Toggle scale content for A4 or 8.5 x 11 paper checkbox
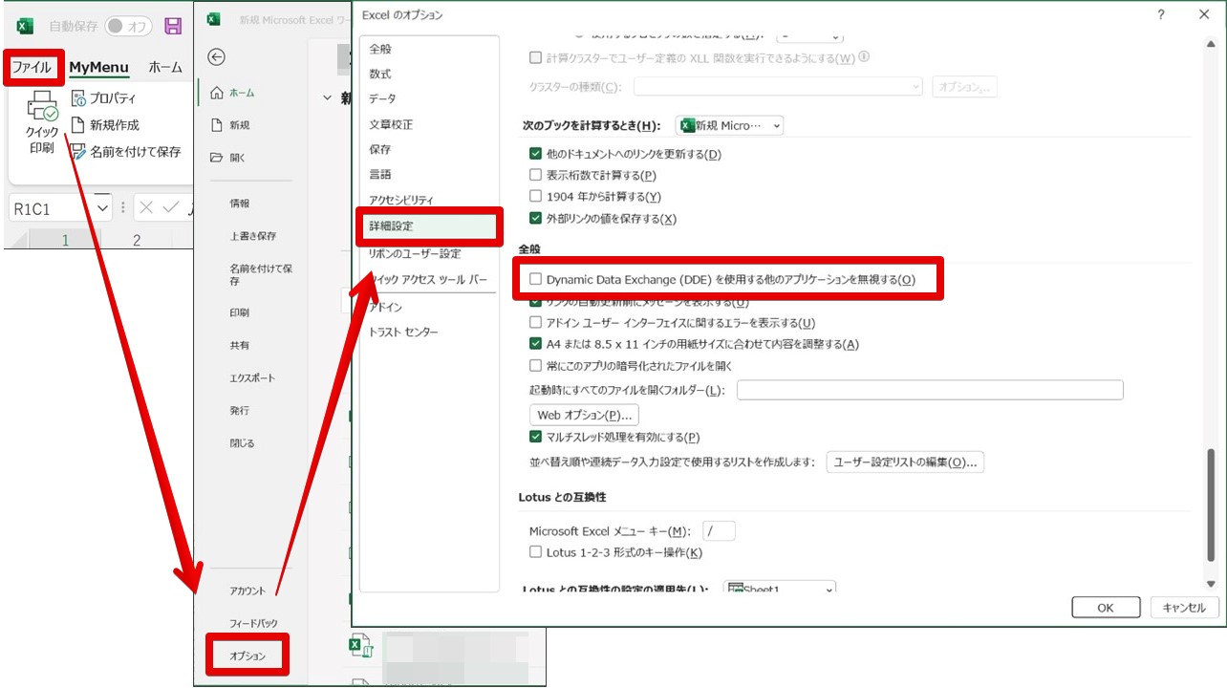This screenshot has width=1227, height=688. 535,344
